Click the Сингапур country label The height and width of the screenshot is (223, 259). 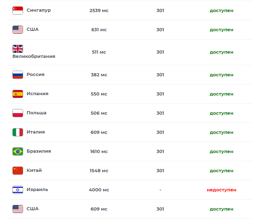coord(39,10)
